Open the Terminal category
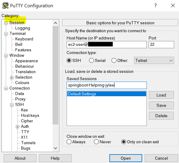This screenshot has height=163, width=179. pyautogui.click(x=17, y=33)
